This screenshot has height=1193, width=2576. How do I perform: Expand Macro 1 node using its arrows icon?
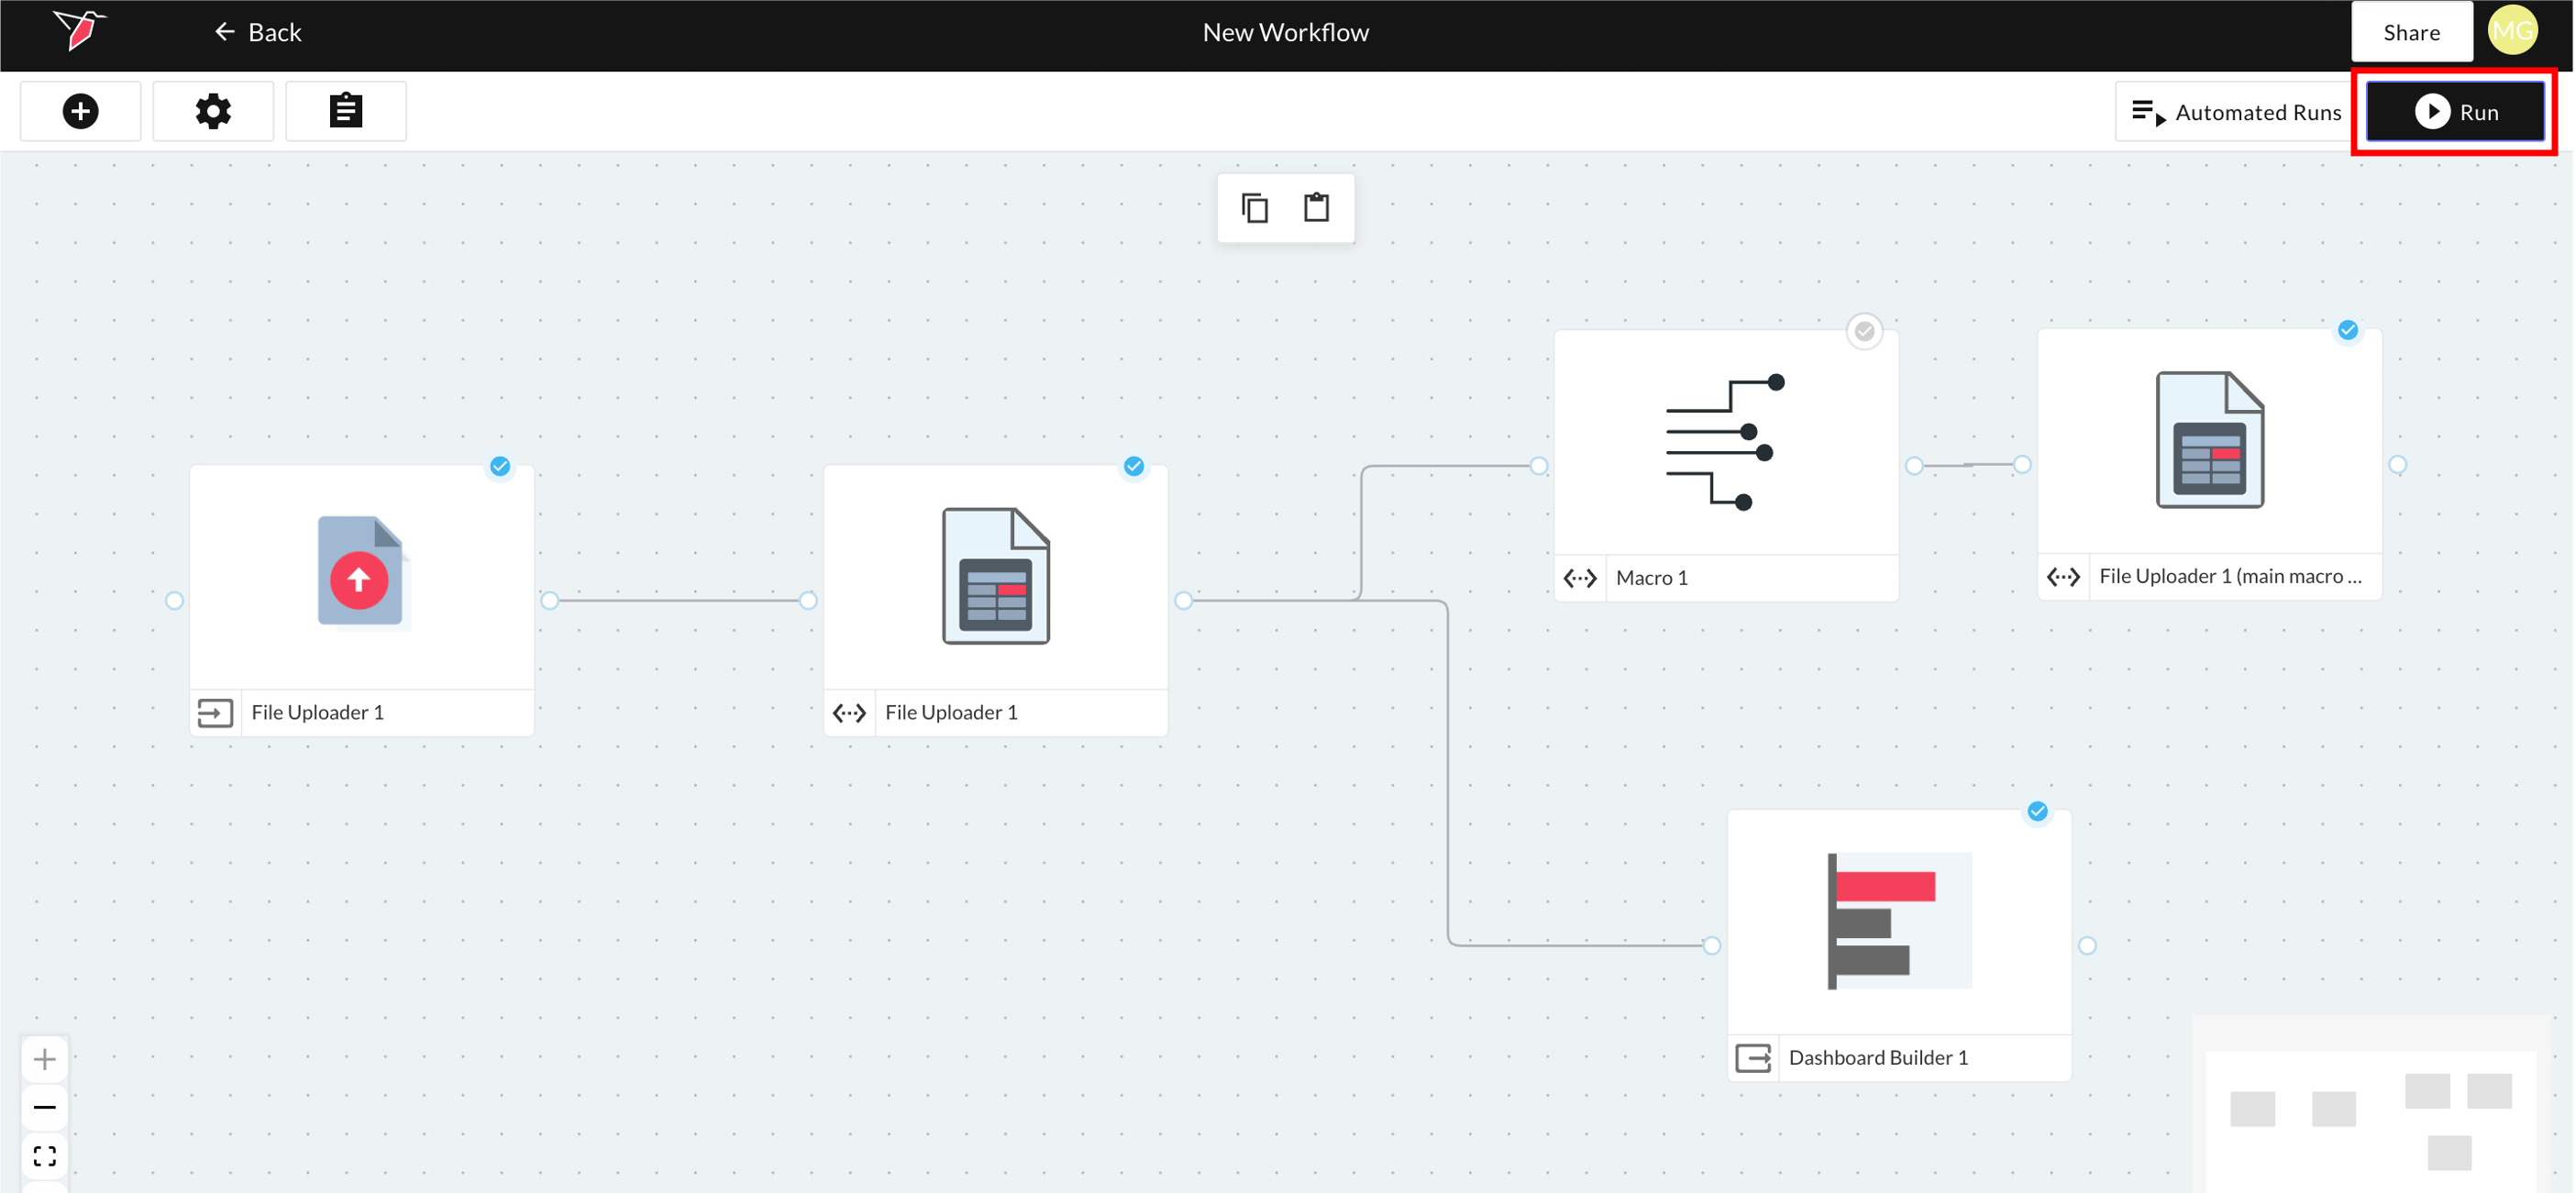(1580, 578)
